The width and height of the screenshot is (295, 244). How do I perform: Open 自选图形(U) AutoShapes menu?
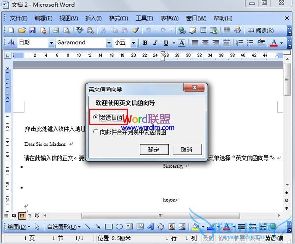coord(63,226)
